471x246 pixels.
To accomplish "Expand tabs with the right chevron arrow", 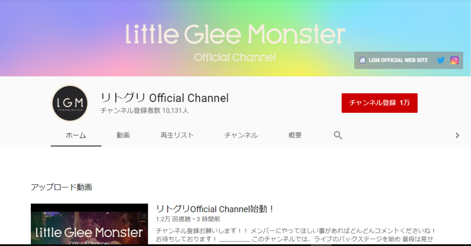I will coord(457,136).
